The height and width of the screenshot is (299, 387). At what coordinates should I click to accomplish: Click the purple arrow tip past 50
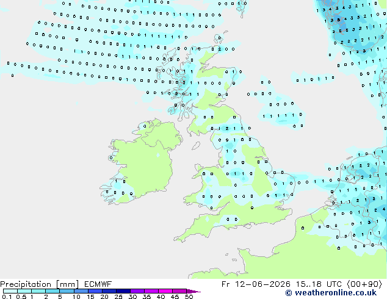point(193,291)
